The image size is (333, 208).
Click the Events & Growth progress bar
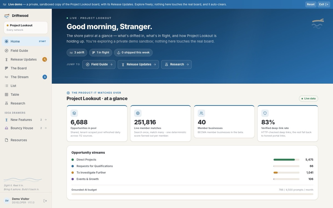click(x=286, y=179)
